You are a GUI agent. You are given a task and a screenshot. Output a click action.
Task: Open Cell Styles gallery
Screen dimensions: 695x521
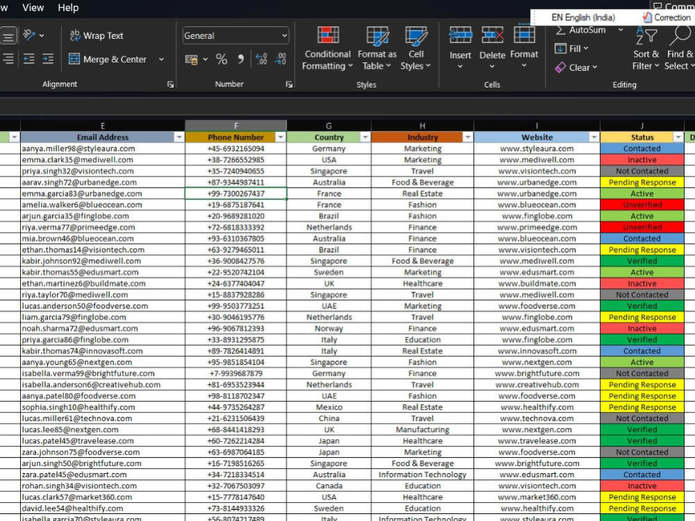[x=416, y=49]
